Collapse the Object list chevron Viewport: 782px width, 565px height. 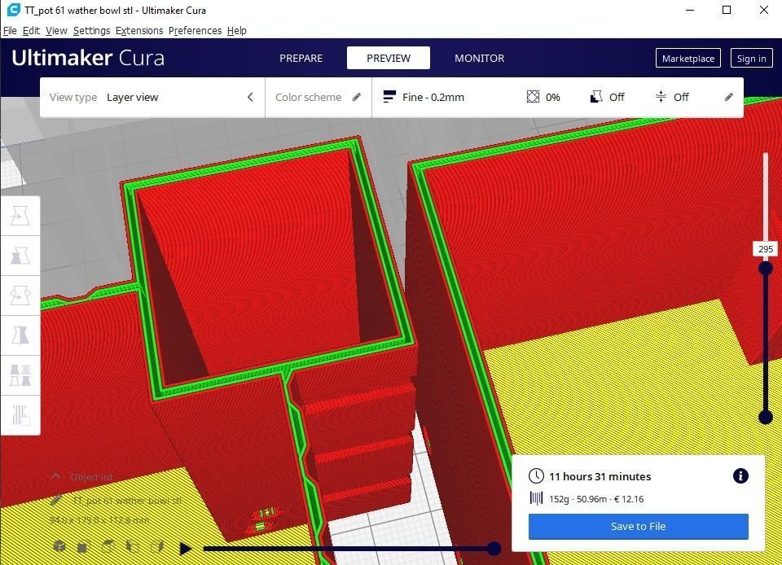[x=56, y=476]
